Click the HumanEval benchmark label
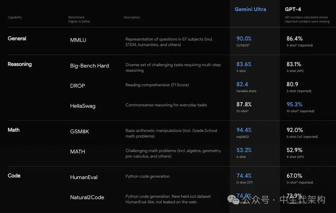 [83, 177]
